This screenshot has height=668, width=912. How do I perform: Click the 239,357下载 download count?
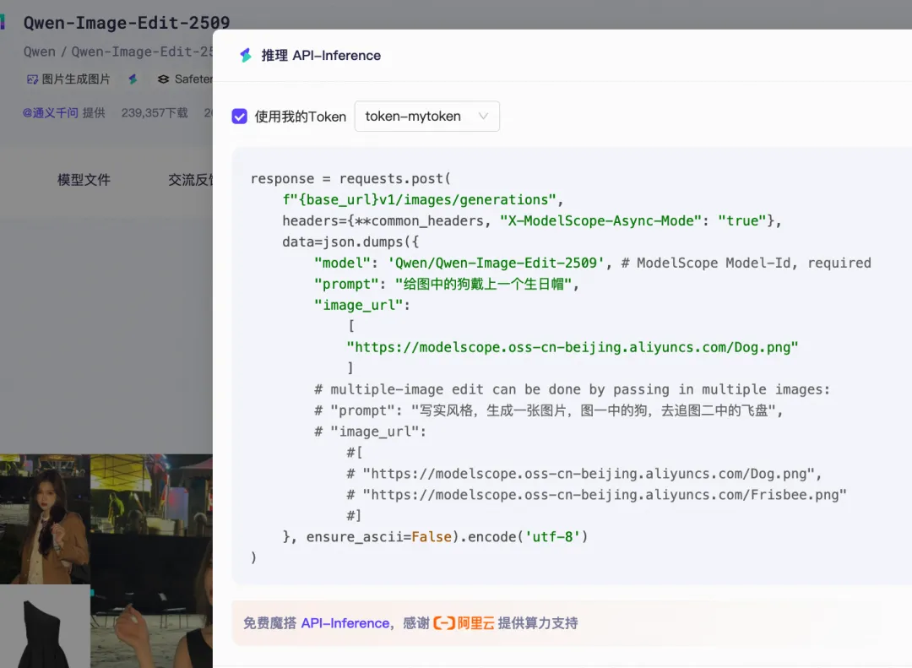(155, 113)
